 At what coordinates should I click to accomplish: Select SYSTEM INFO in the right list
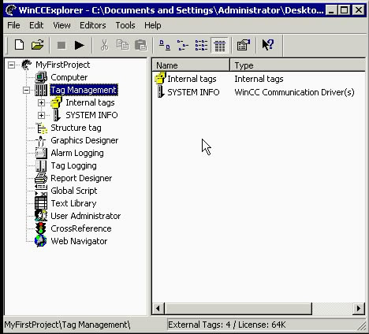193,92
